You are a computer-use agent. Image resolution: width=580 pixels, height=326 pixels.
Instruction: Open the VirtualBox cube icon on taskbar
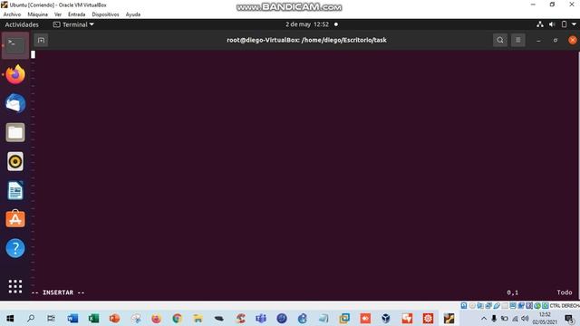tap(386, 318)
